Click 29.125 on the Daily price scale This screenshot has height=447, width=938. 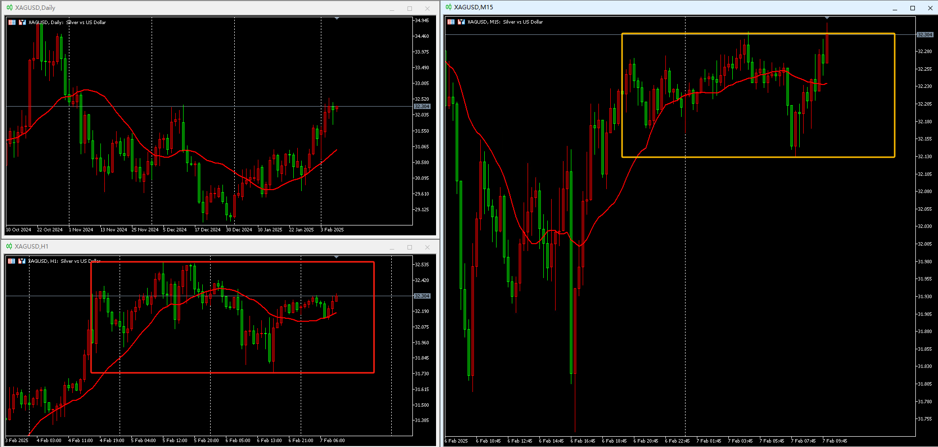coord(422,210)
